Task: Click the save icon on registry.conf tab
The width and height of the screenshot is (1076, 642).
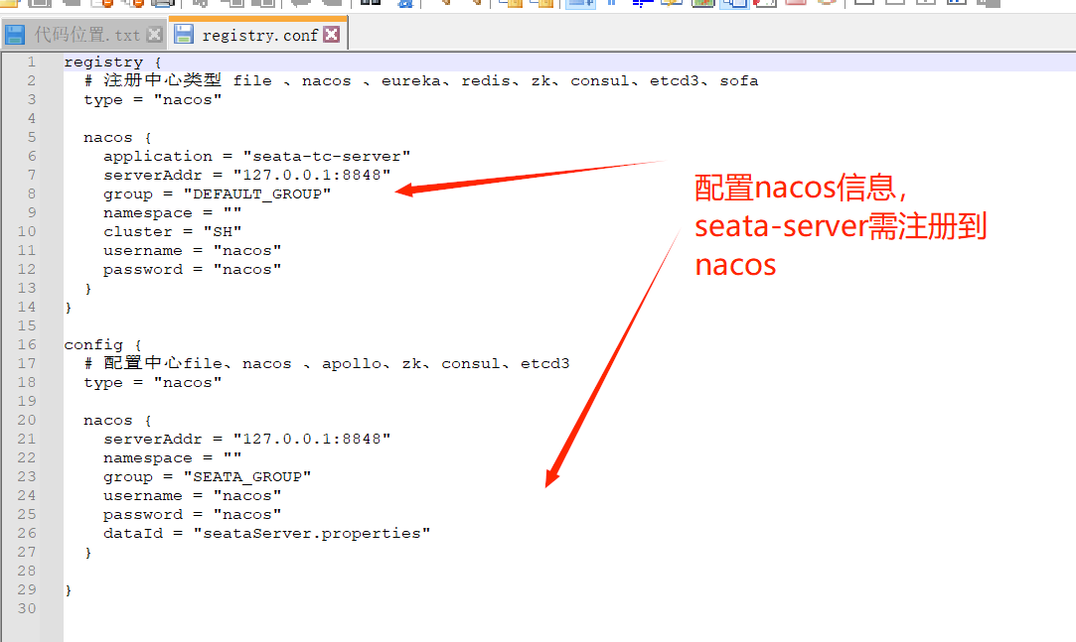Action: [184, 35]
